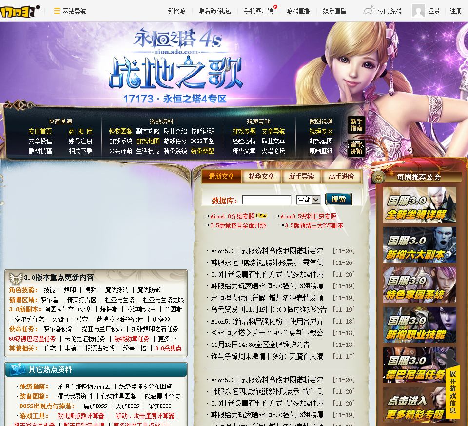This screenshot has width=468, height=426.
Task: Open the 数据库 quick link
Action: [80, 131]
